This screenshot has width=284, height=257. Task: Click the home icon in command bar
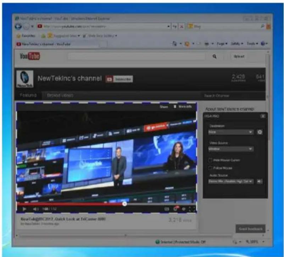coord(174,44)
